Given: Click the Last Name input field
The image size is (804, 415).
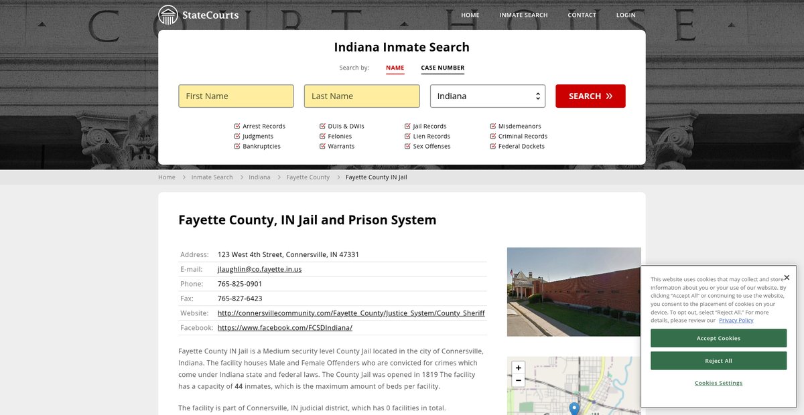Looking at the screenshot, I should click(x=362, y=96).
